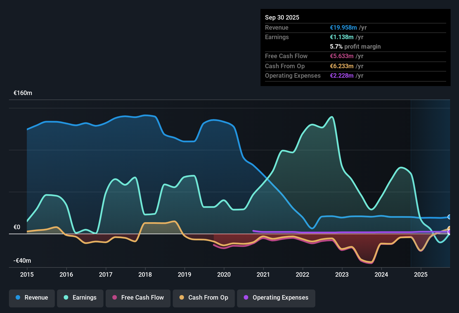Image resolution: width=459 pixels, height=313 pixels.
Task: Select the 2025 label on the time axis
Action: [421, 274]
